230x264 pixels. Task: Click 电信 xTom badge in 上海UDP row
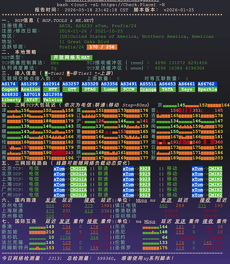click(59, 184)
